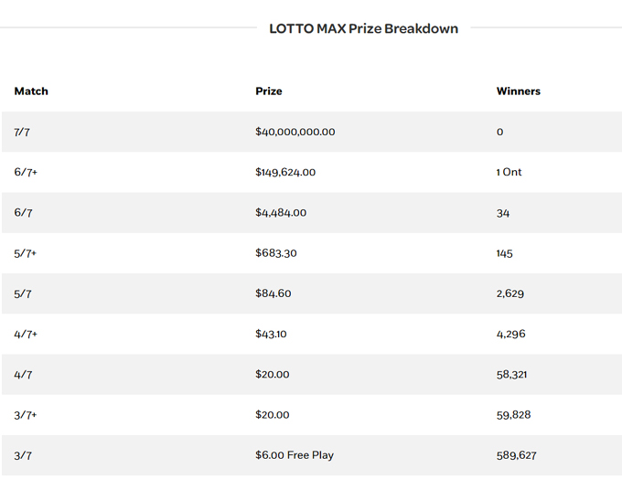This screenshot has width=622, height=490.
Task: Click the 3/7+ match row label
Action: pos(26,414)
